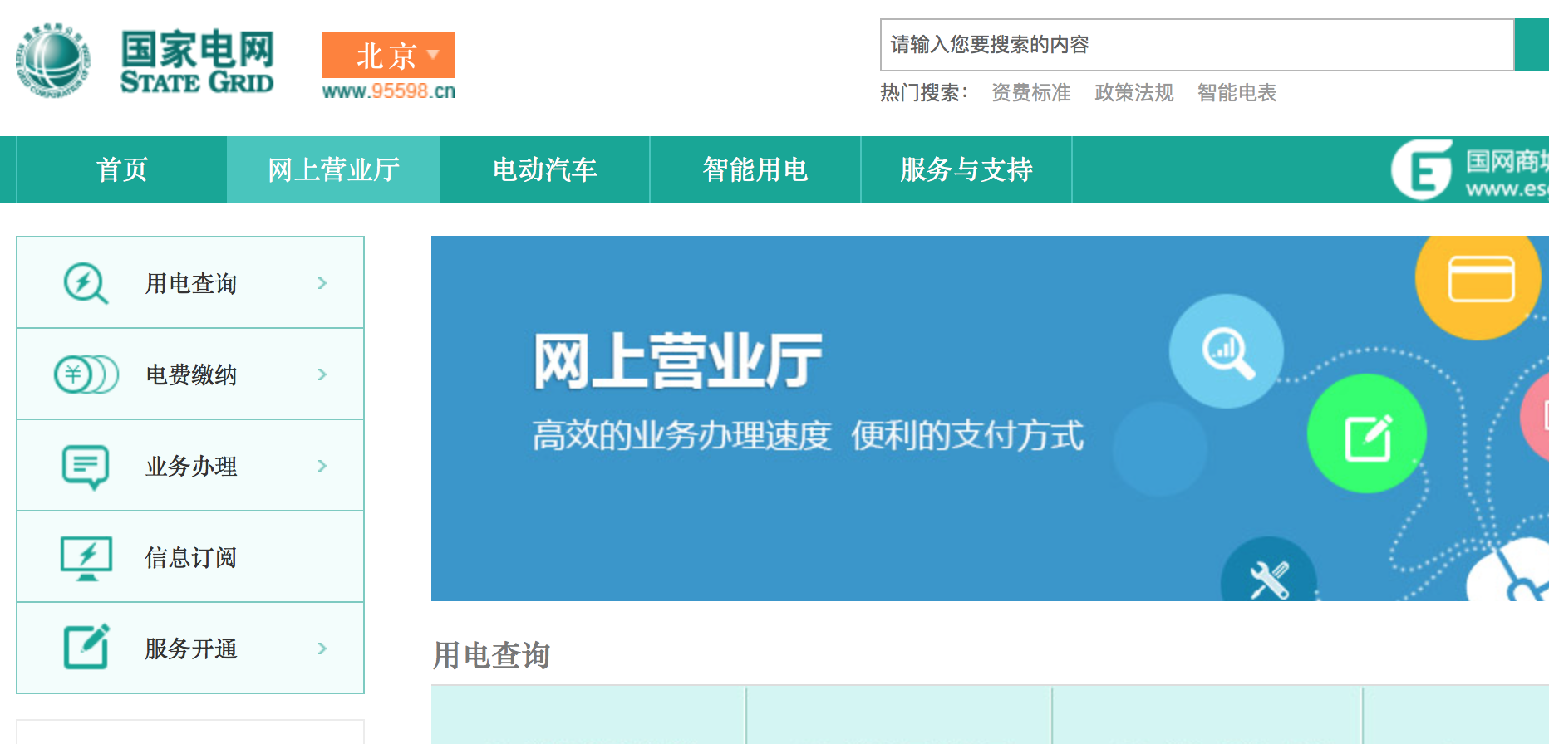This screenshot has width=1549, height=744.
Task: Click the 电费缴纳 yen coins icon
Action: (x=86, y=374)
